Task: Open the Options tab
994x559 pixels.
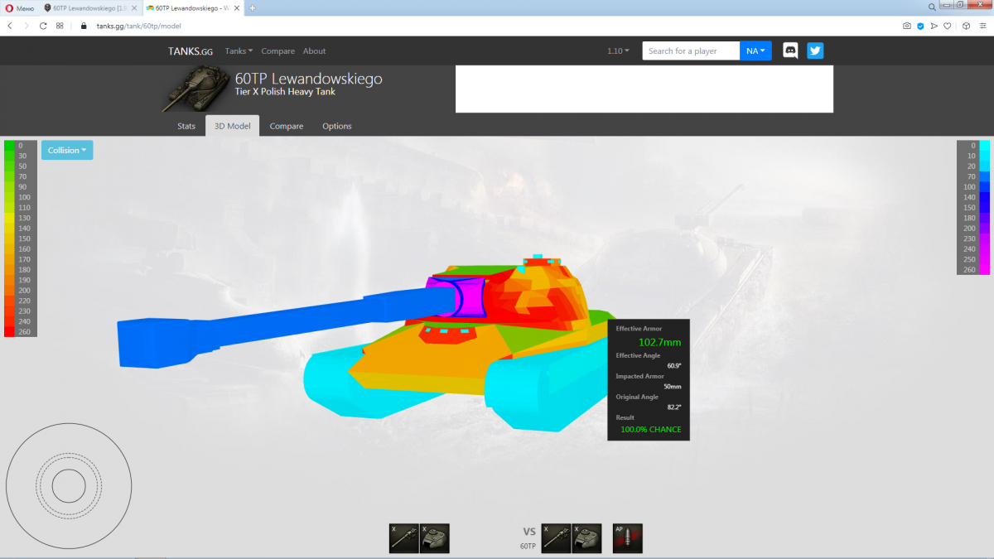Action: tap(337, 126)
